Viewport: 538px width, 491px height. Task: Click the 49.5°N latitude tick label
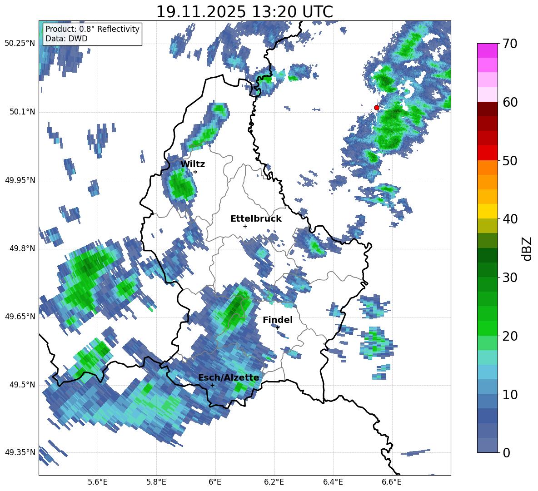[x=22, y=385]
